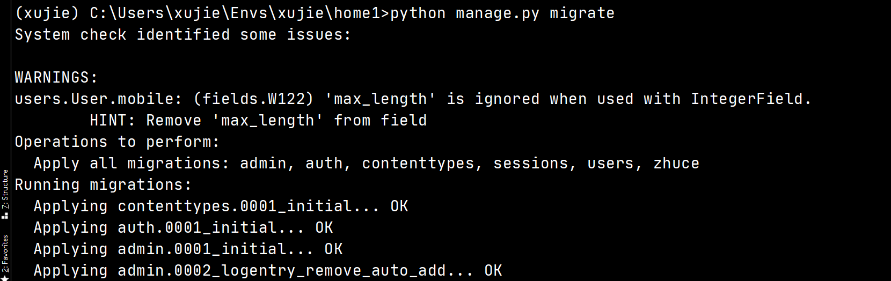Click the 'Running migrations:' line
The height and width of the screenshot is (281, 891).
coord(104,185)
